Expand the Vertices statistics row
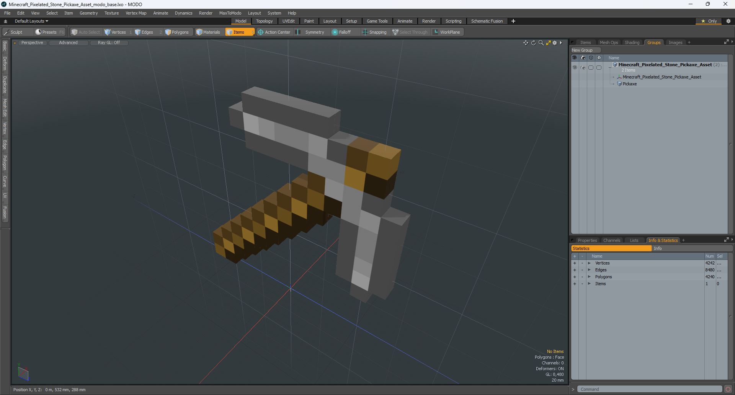Viewport: 735px width, 395px height. pos(589,263)
